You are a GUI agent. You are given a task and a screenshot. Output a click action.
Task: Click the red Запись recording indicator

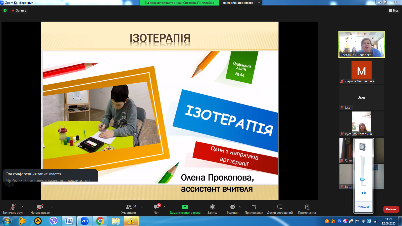[19, 11]
